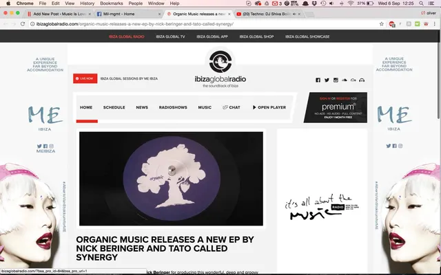Click the right ME Ibiza Instagram icon
This screenshot has width=441, height=275.
pos(400,146)
